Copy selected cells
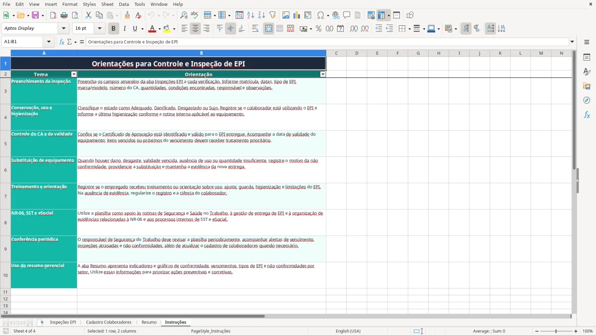Viewport: 596px width, 335px height. coord(99,15)
